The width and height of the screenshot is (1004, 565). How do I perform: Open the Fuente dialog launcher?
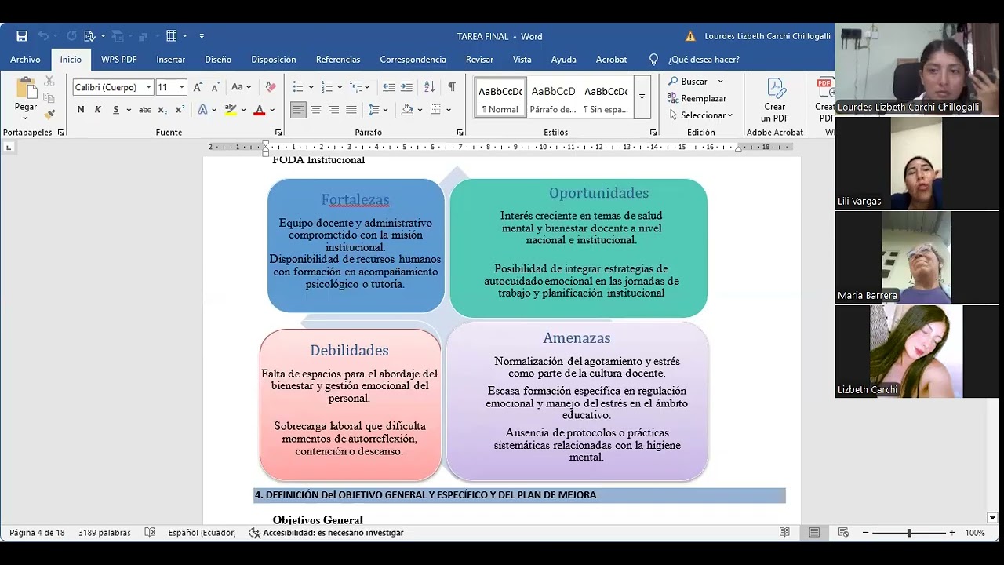pyautogui.click(x=278, y=133)
